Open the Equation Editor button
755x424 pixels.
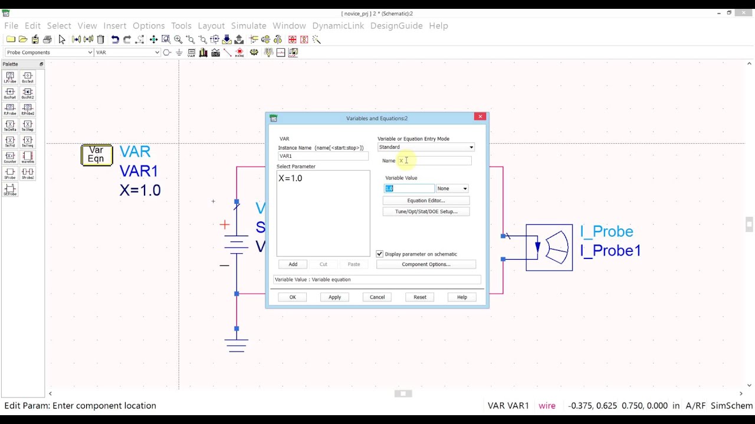(426, 201)
